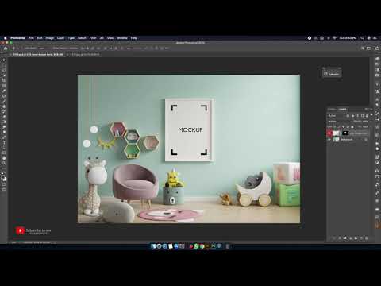Select the Brush tool

[x=4, y=101]
